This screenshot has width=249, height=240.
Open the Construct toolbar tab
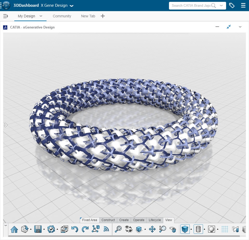click(x=108, y=220)
